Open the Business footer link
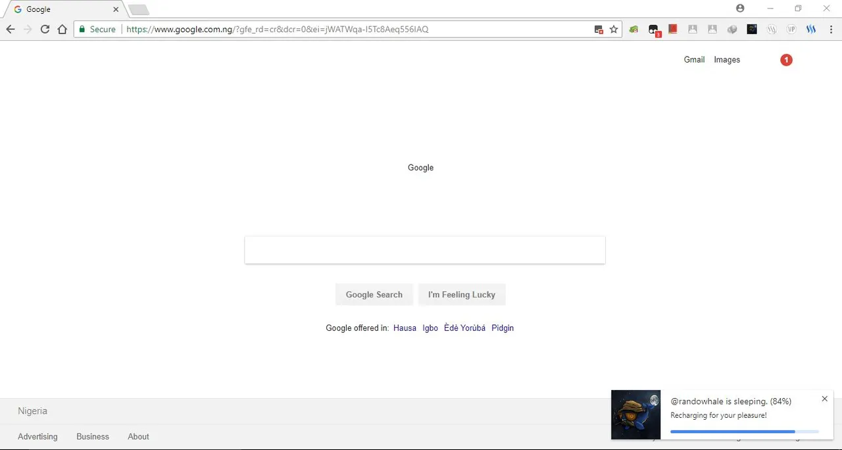Screen dimensions: 842x450 [x=93, y=436]
